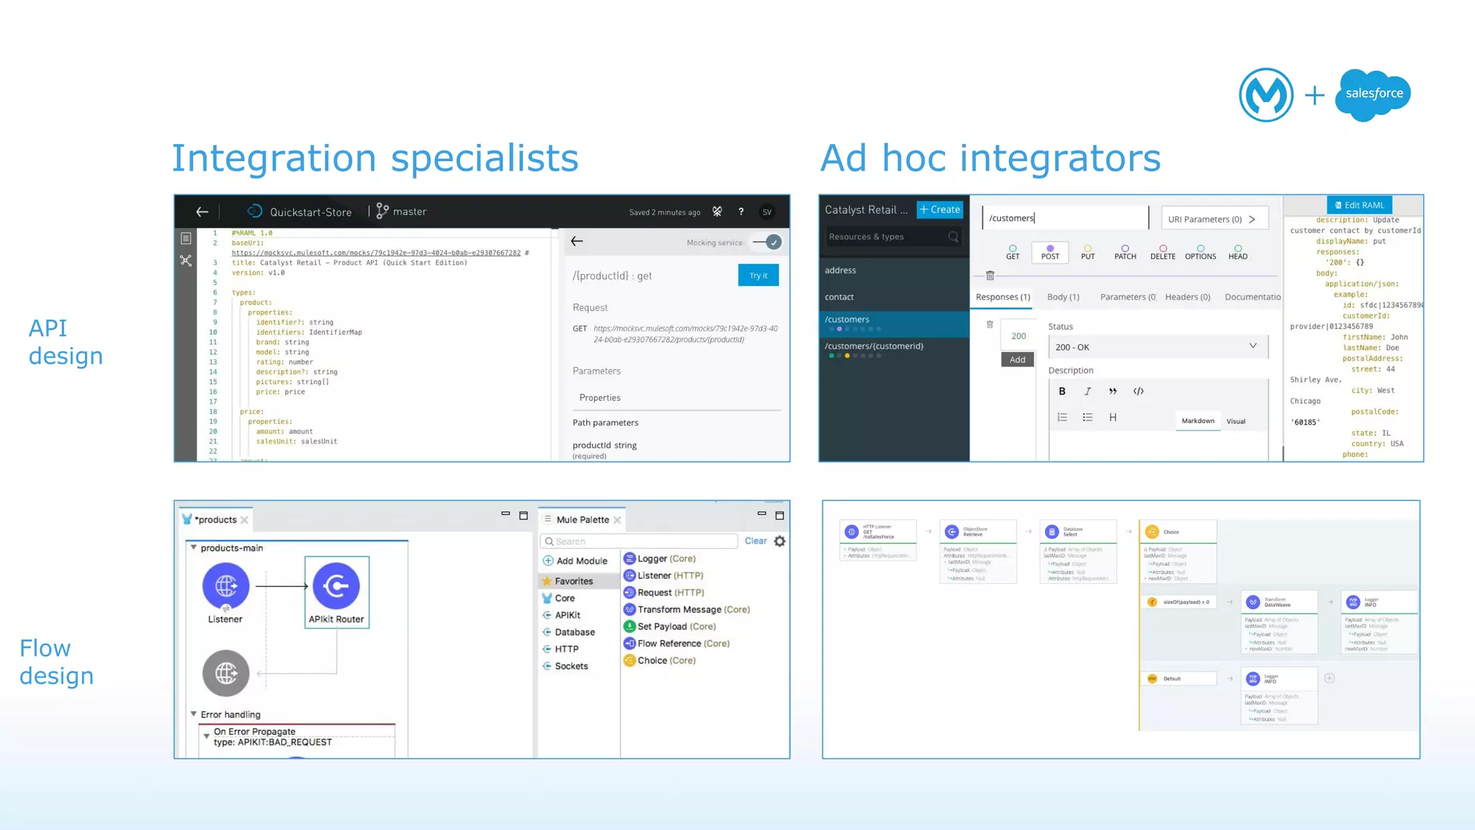Screen dimensions: 1475x830
Task: Select the PUT method
Action: 1088,252
